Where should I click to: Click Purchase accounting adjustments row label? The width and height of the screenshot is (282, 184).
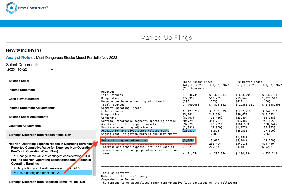pos(127,127)
